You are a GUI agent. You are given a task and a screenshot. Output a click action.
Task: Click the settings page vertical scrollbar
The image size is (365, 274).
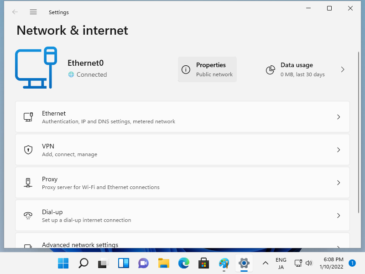[358, 137]
